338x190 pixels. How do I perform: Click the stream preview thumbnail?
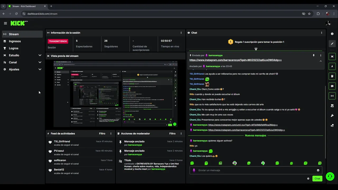pyautogui.click(x=115, y=94)
